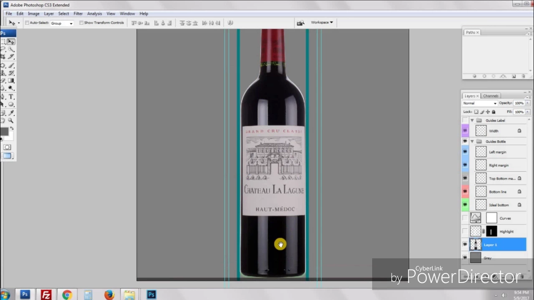This screenshot has height=300, width=534.
Task: Select the Zoom tool
Action: [x=11, y=120]
